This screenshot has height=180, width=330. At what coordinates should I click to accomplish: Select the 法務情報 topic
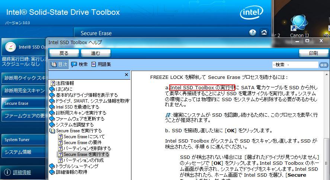click(x=65, y=83)
